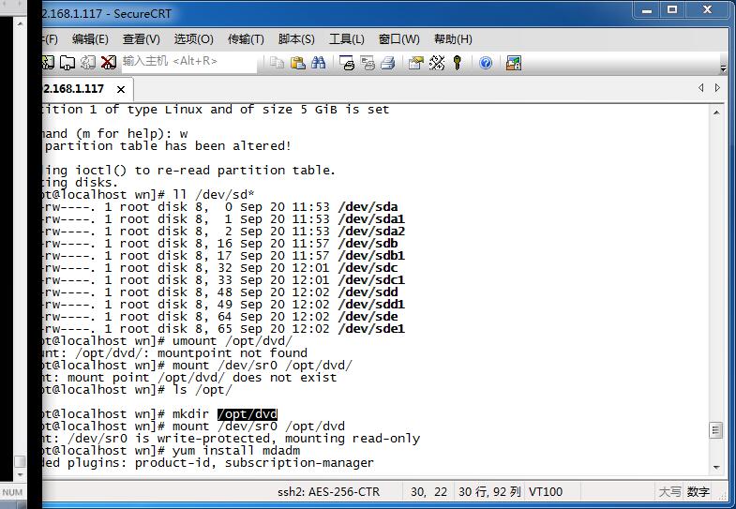This screenshot has width=736, height=509.
Task: Click the 大写 caps lock indicator
Action: coord(669,491)
